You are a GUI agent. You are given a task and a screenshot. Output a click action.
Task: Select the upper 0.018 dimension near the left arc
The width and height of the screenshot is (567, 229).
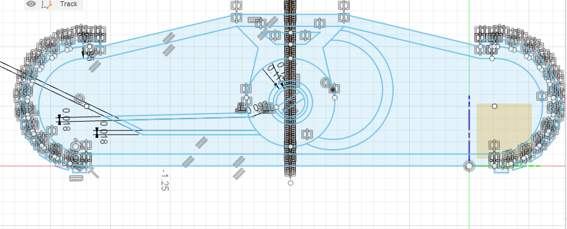pyautogui.click(x=66, y=120)
